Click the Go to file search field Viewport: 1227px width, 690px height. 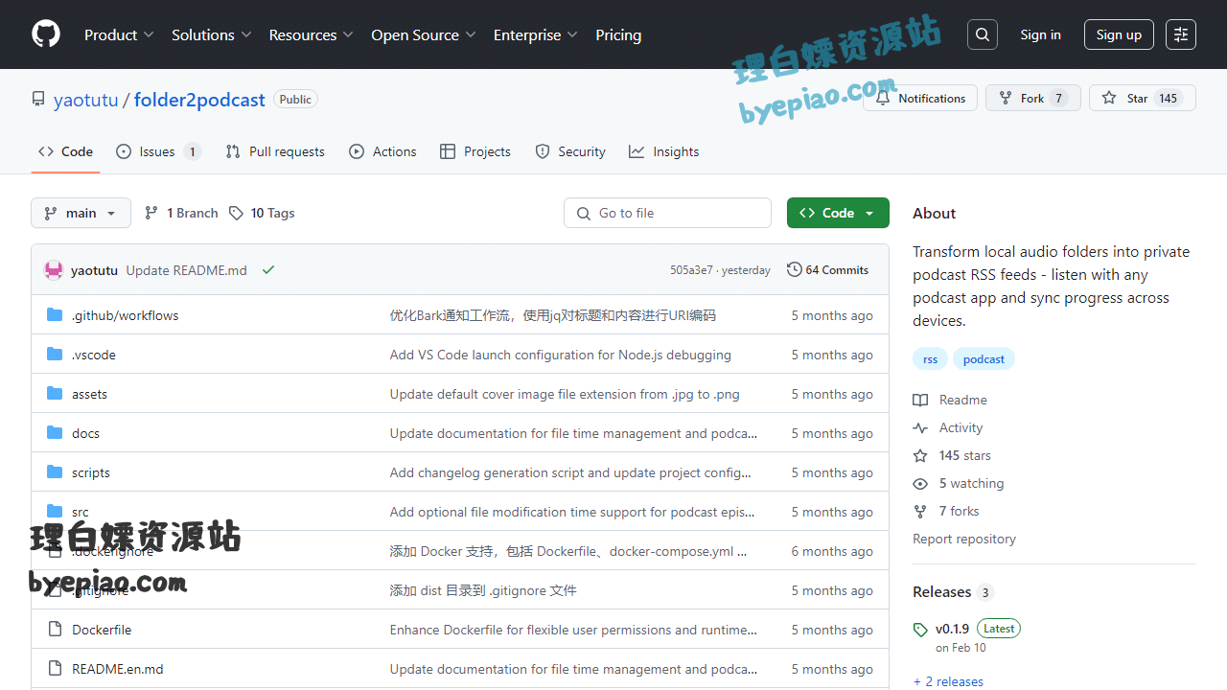click(667, 213)
